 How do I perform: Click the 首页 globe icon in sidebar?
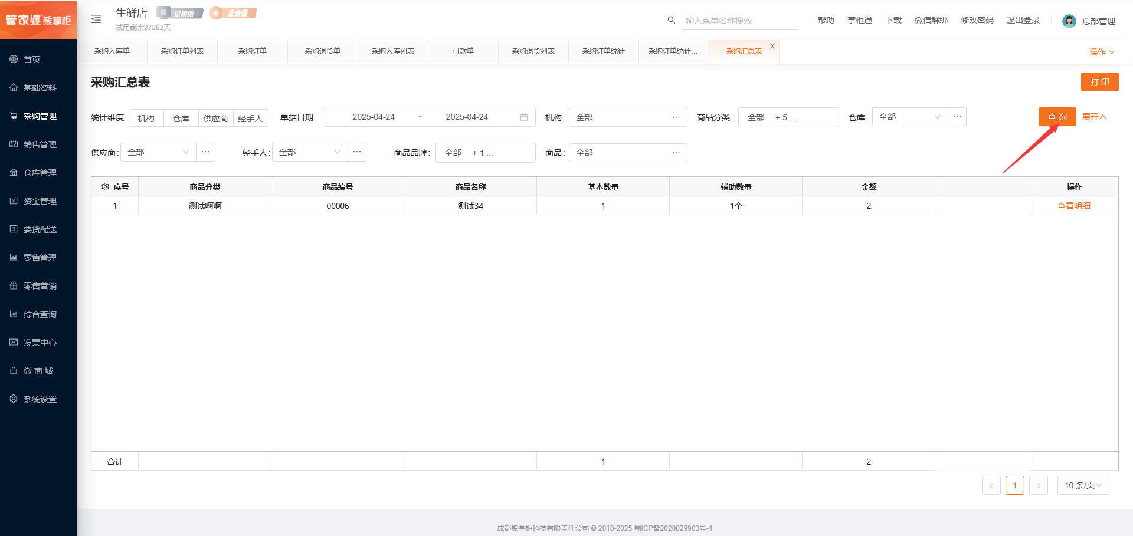(14, 59)
